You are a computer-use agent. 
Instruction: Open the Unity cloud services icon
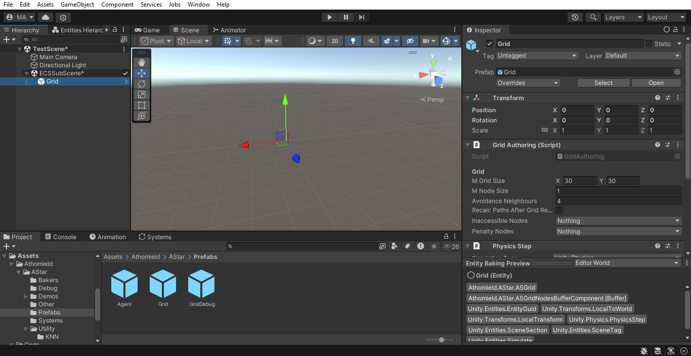coord(46,17)
